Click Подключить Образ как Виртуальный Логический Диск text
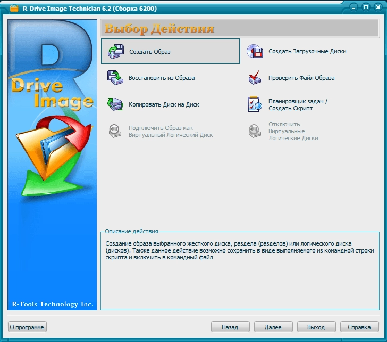387x342 pixels. click(171, 131)
